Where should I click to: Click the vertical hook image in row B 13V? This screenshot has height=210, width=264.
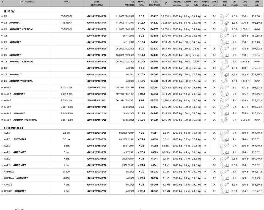(x=224, y=29)
